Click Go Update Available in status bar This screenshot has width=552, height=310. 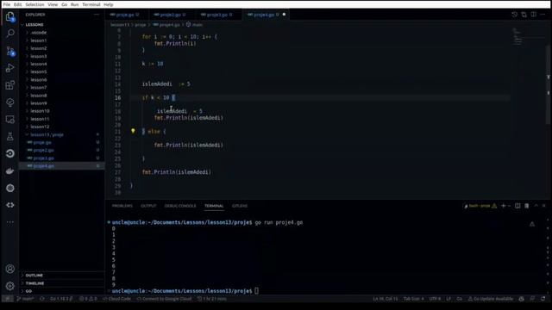[x=491, y=299]
